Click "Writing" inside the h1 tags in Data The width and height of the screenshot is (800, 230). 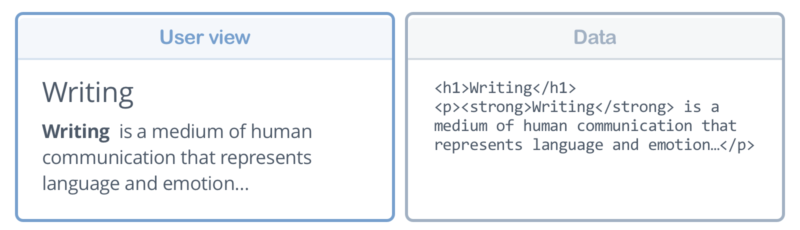(501, 88)
